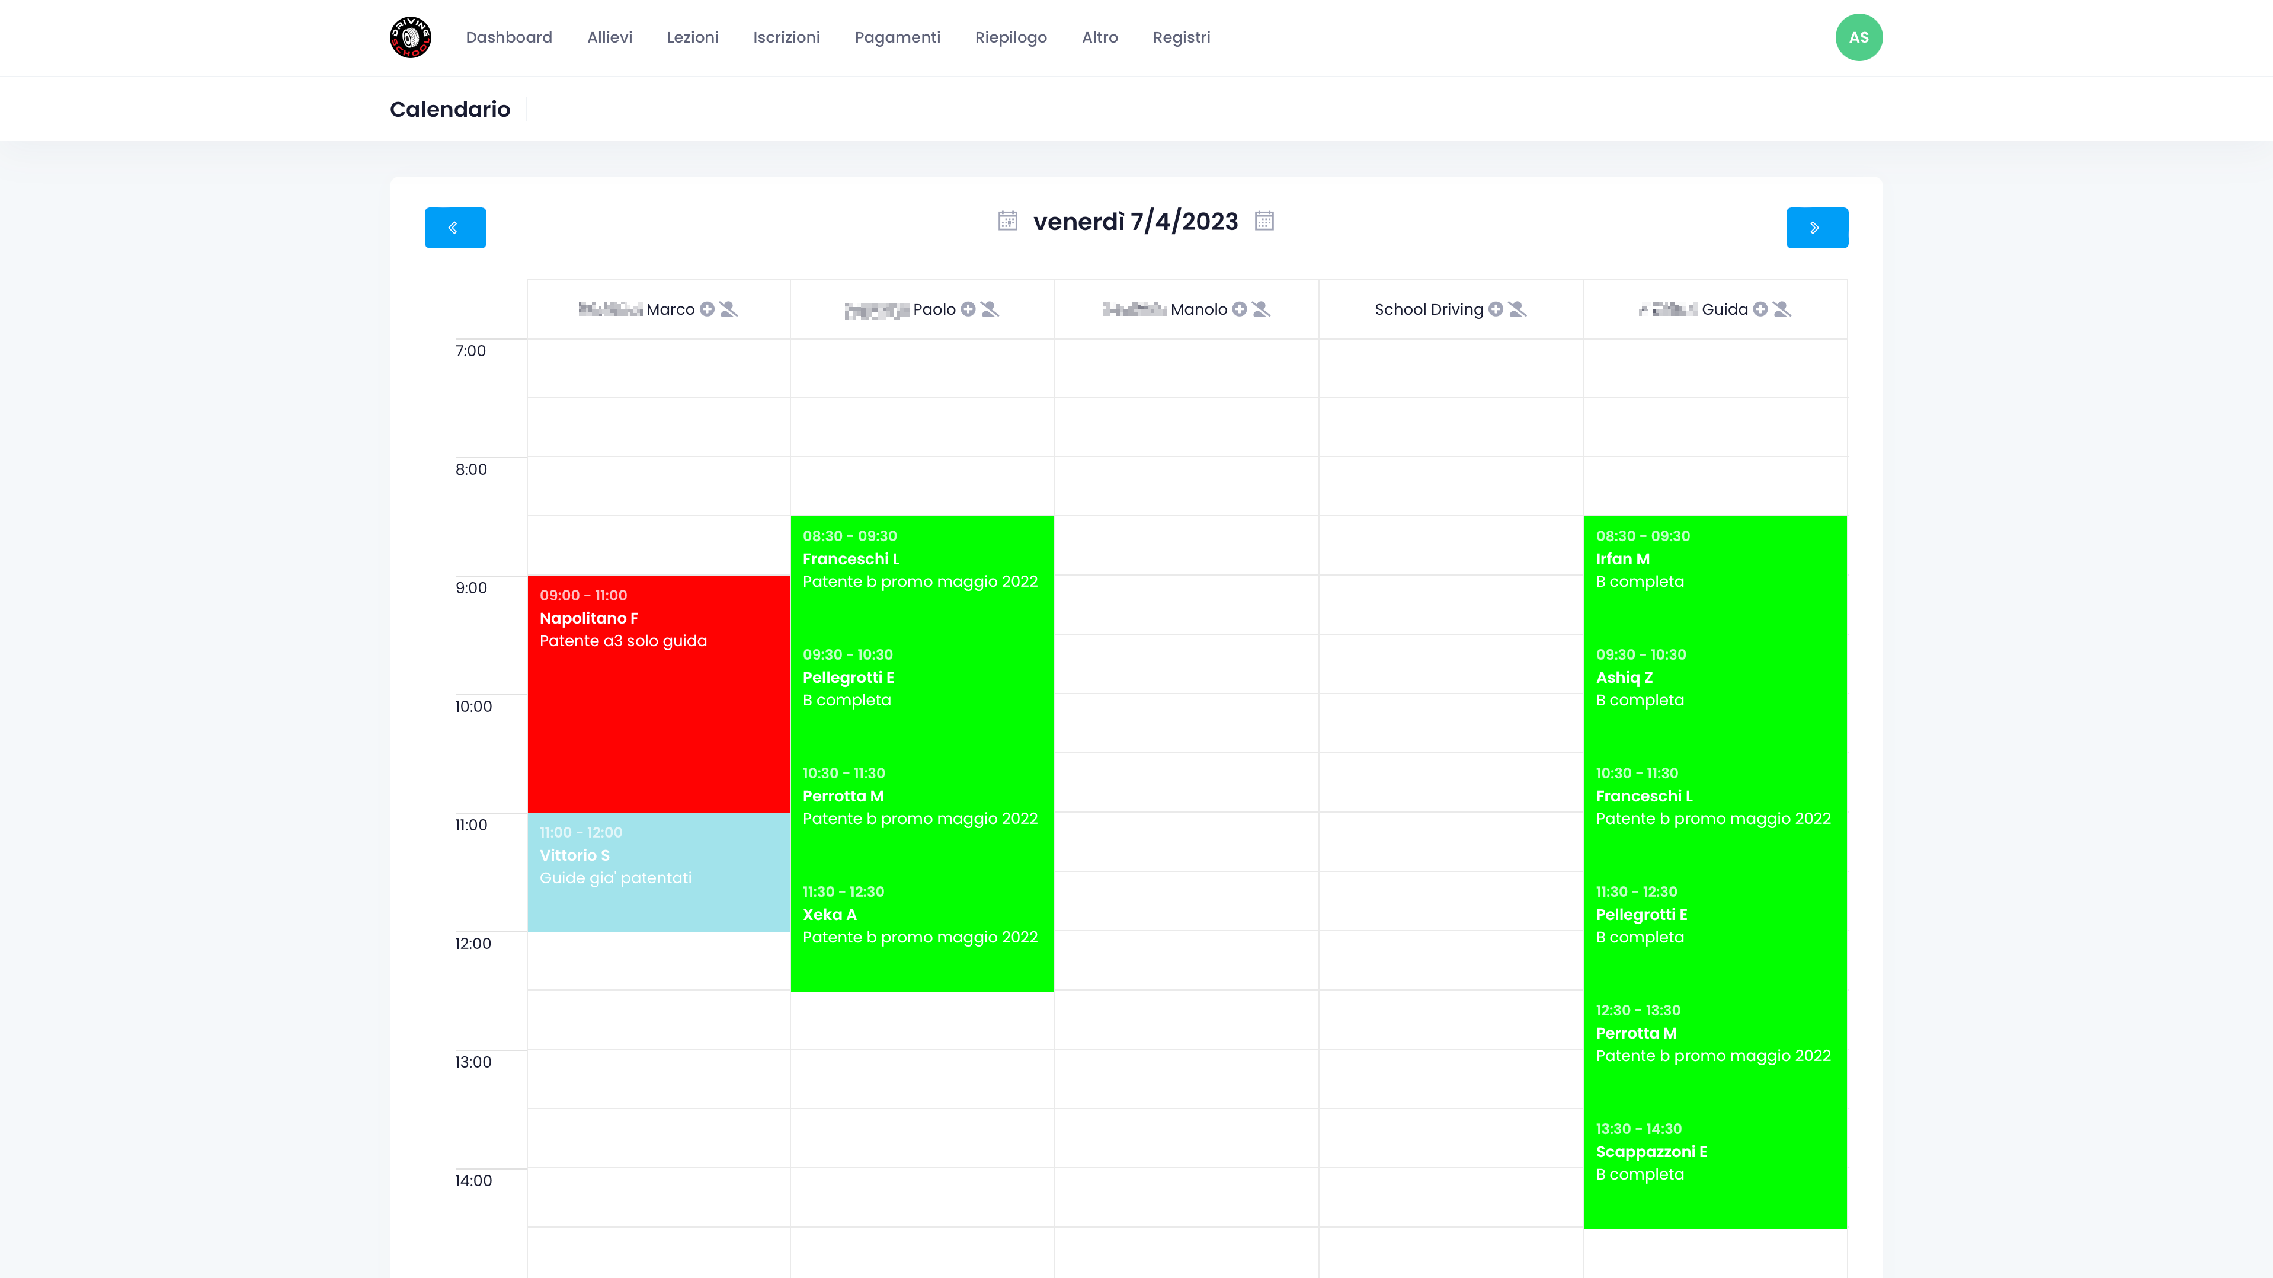Open the calendar grid icon right of date
This screenshot has width=2273, height=1278.
pos(1264,221)
